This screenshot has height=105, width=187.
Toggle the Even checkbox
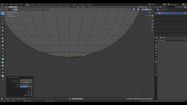pyautogui.click(x=32, y=89)
